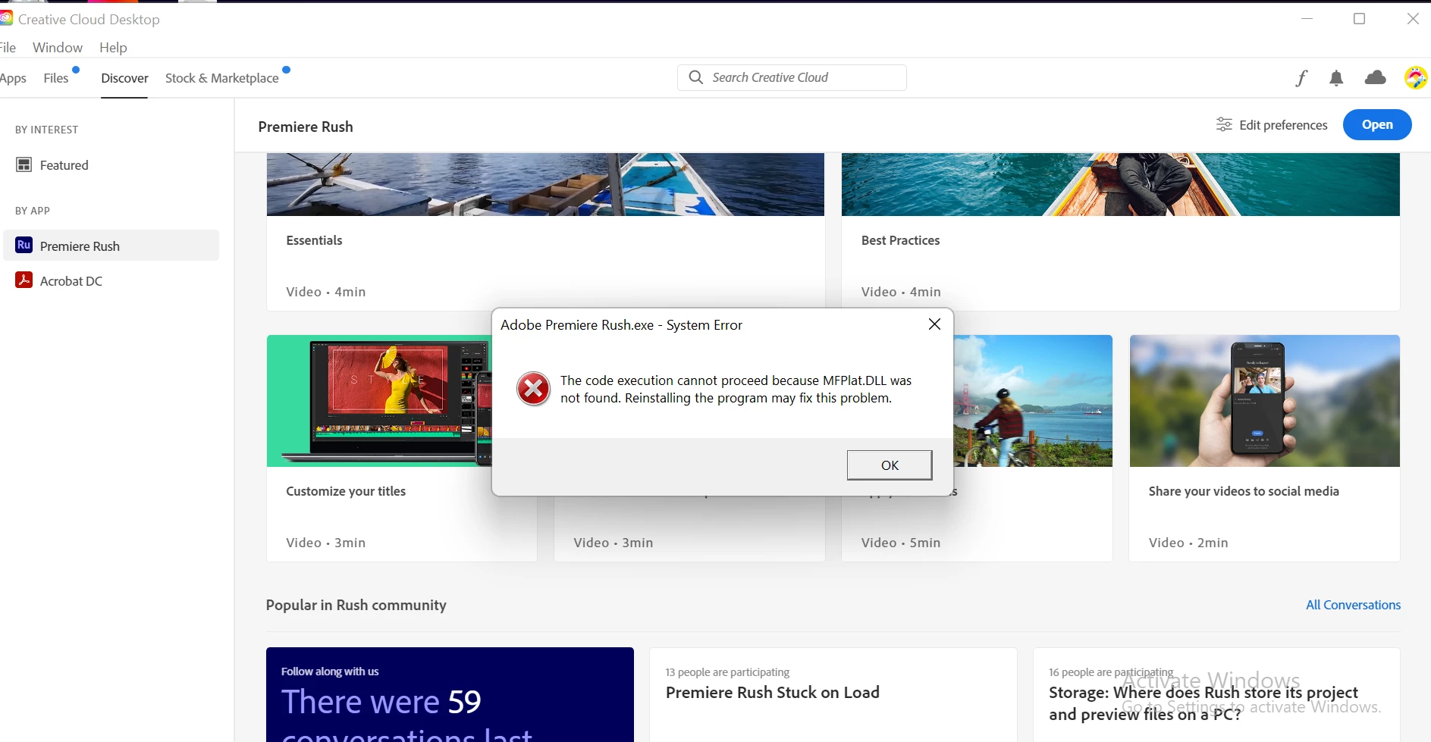This screenshot has height=742, width=1431.
Task: Open All Conversations link
Action: pyautogui.click(x=1353, y=605)
